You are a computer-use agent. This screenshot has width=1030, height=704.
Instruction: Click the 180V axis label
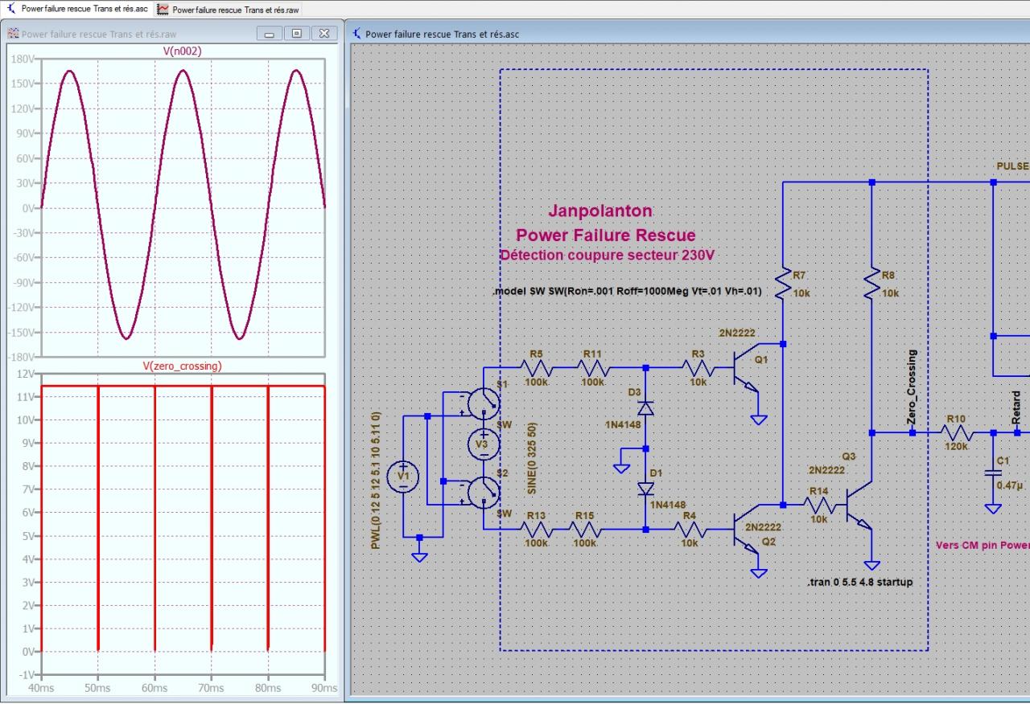click(23, 59)
